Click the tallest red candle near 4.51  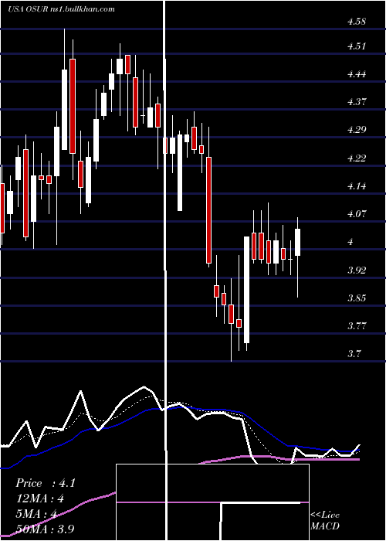click(73, 107)
